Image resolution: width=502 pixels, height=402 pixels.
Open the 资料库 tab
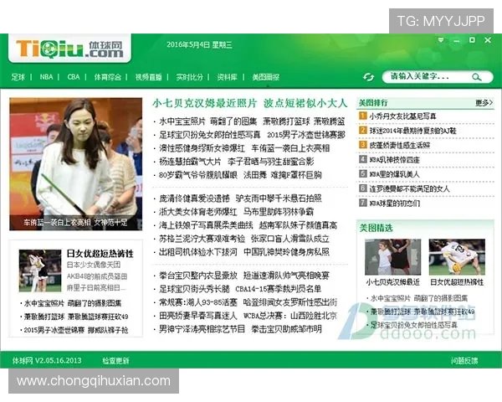pyautogui.click(x=227, y=77)
